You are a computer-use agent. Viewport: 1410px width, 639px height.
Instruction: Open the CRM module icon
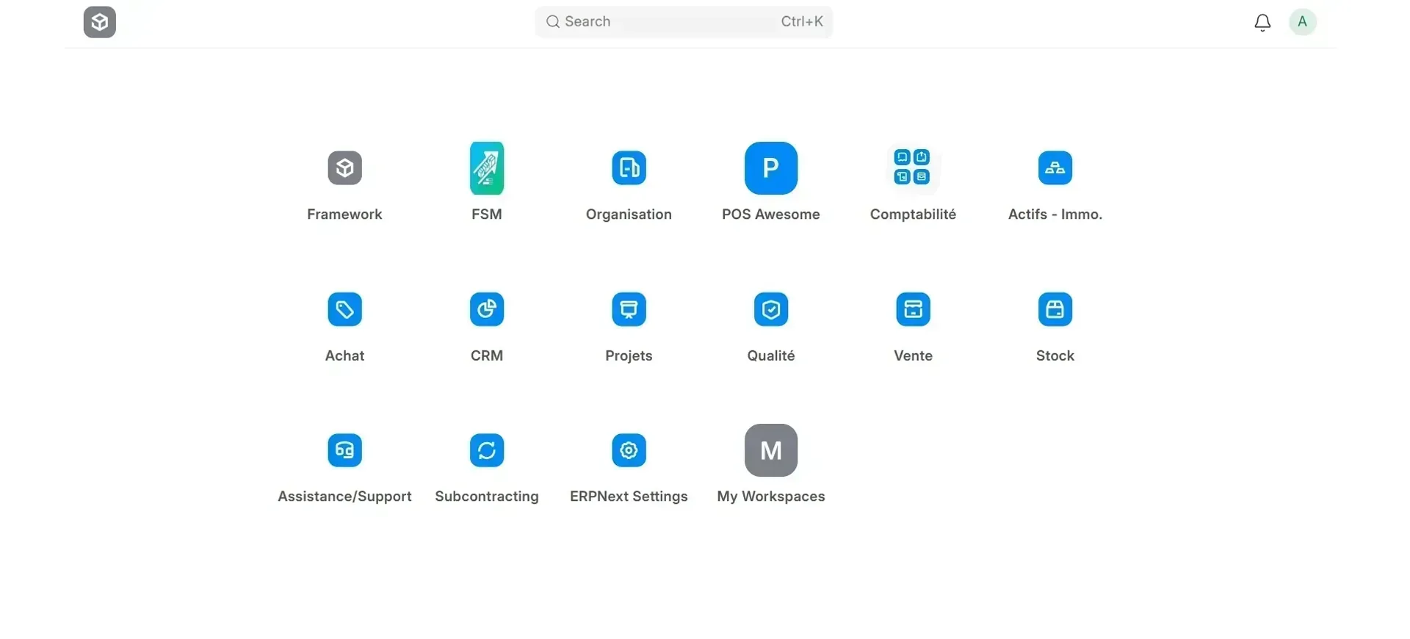coord(487,309)
